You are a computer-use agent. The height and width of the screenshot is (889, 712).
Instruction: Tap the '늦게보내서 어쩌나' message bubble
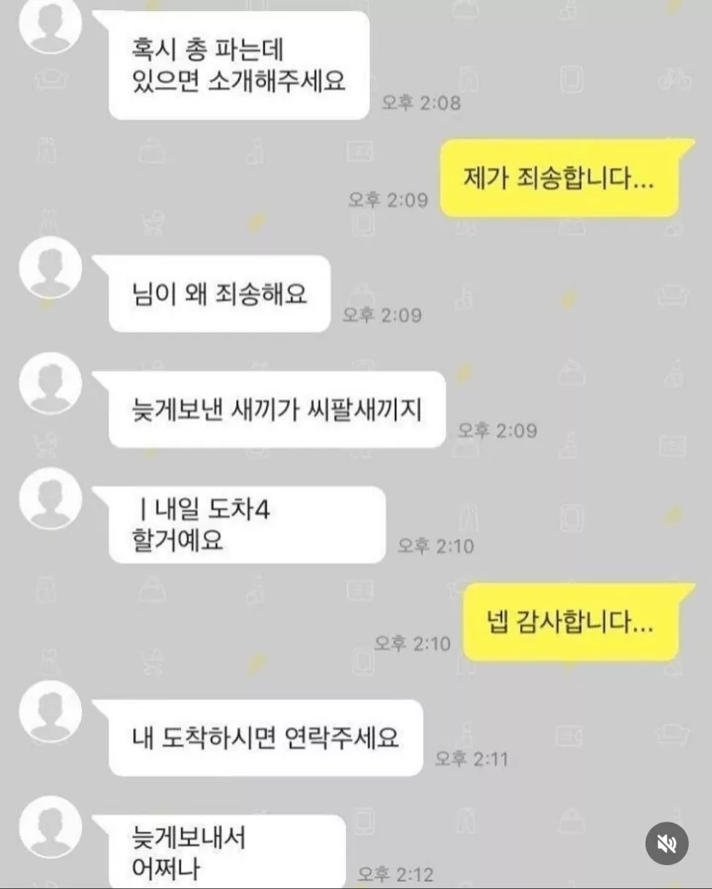click(227, 851)
